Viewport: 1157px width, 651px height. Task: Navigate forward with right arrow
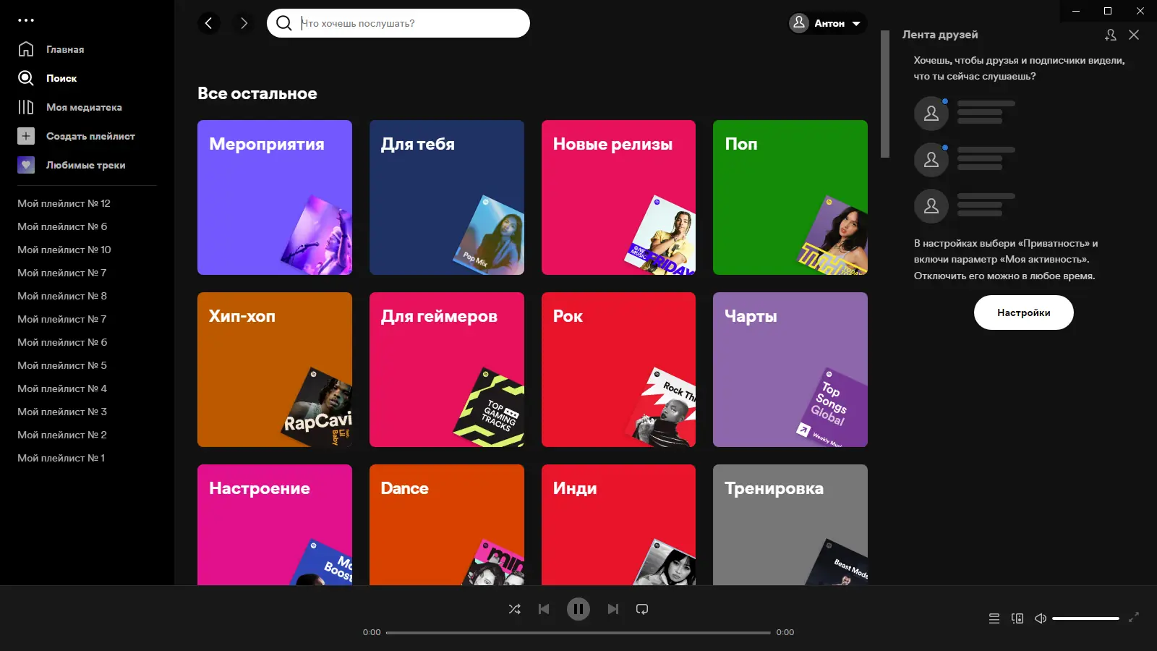click(244, 23)
